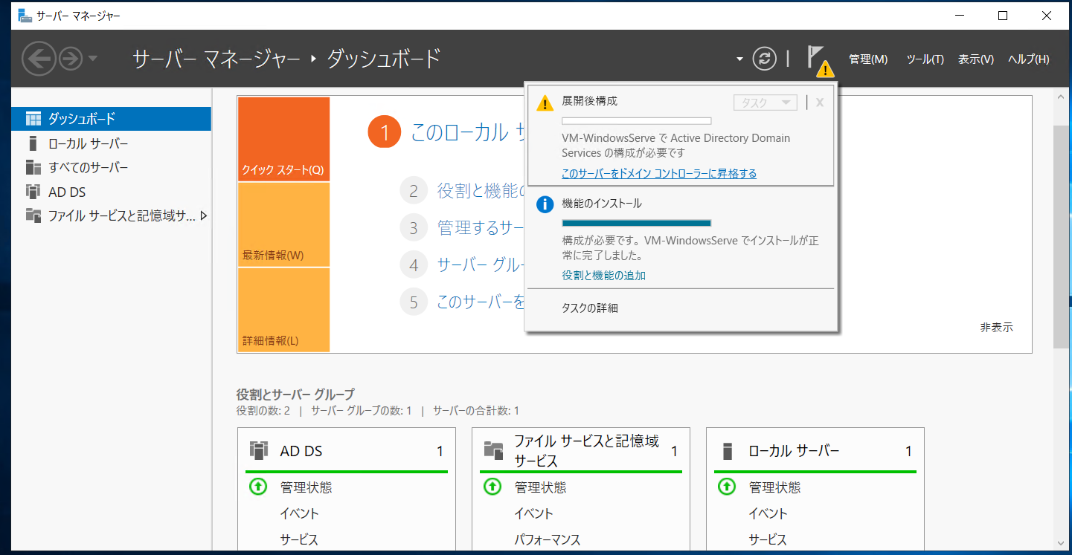The image size is (1072, 555).
Task: Open ファイル サービスと記憶域 sidebar item
Action: click(x=112, y=216)
